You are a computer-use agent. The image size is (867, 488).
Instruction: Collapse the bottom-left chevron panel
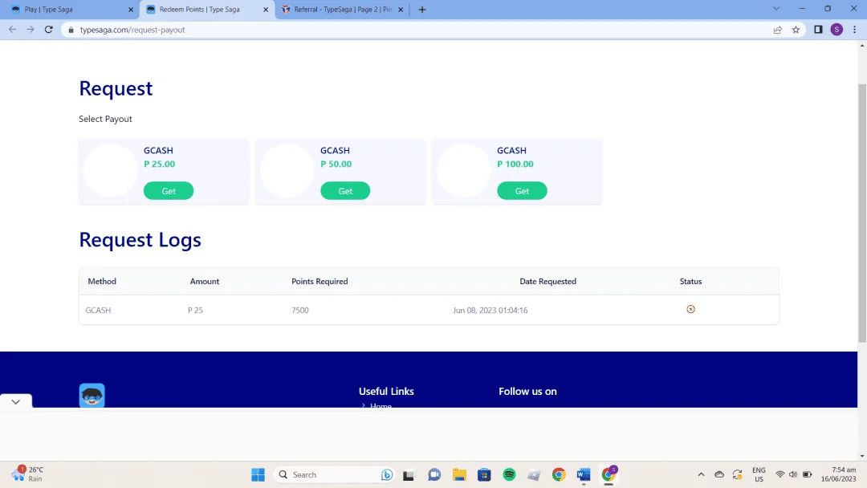15,402
